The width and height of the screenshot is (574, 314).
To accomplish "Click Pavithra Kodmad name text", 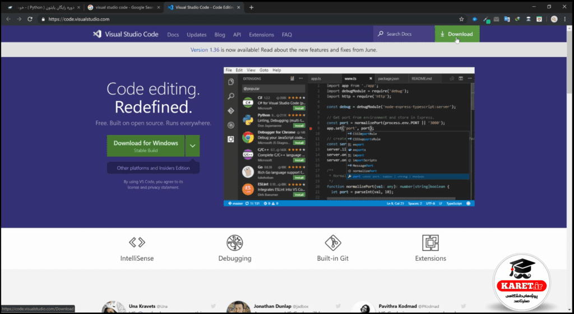I will point(396,306).
